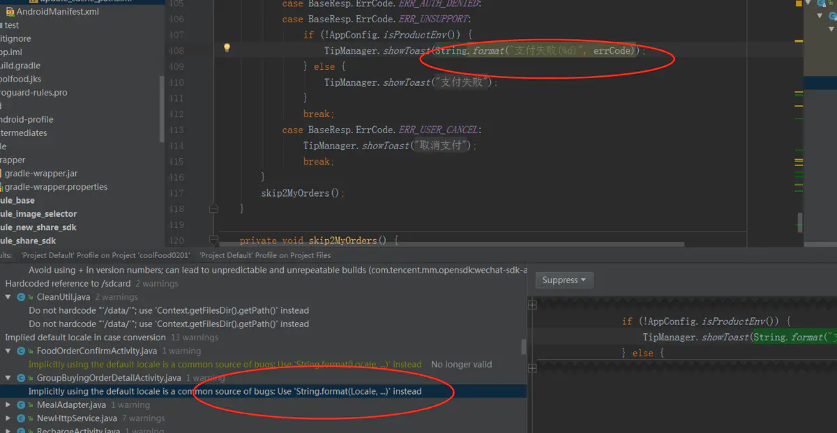Expand the NewHttpService.java inspection node
Image resolution: width=837 pixels, height=433 pixels.
pos(8,418)
